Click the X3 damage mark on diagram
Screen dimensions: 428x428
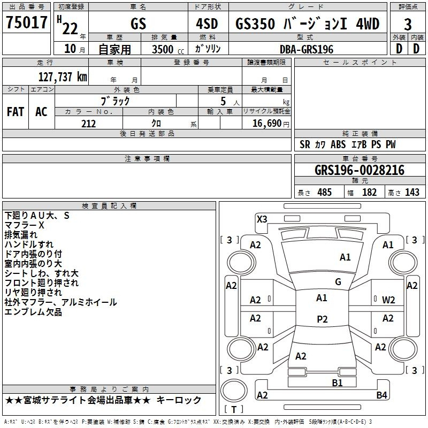262,219
